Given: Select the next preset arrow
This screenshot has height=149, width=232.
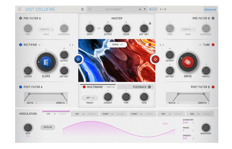Looking at the screenshot, I should pos(145,9).
